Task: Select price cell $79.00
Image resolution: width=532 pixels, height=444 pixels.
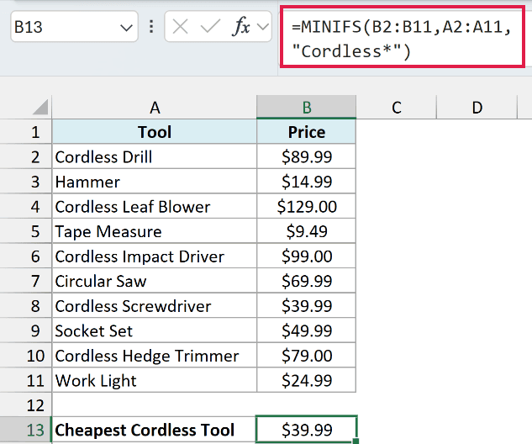Action: coord(307,356)
